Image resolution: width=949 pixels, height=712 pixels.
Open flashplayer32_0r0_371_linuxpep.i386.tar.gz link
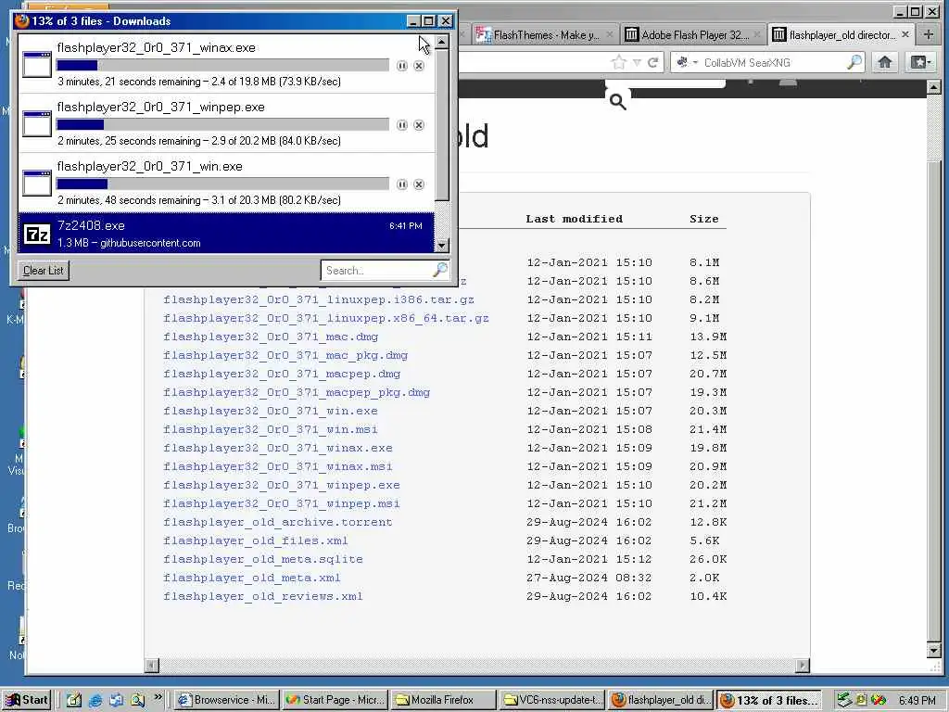(319, 299)
